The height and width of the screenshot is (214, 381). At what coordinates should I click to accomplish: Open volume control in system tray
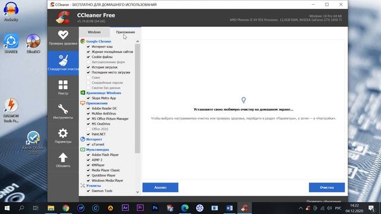(x=329, y=208)
